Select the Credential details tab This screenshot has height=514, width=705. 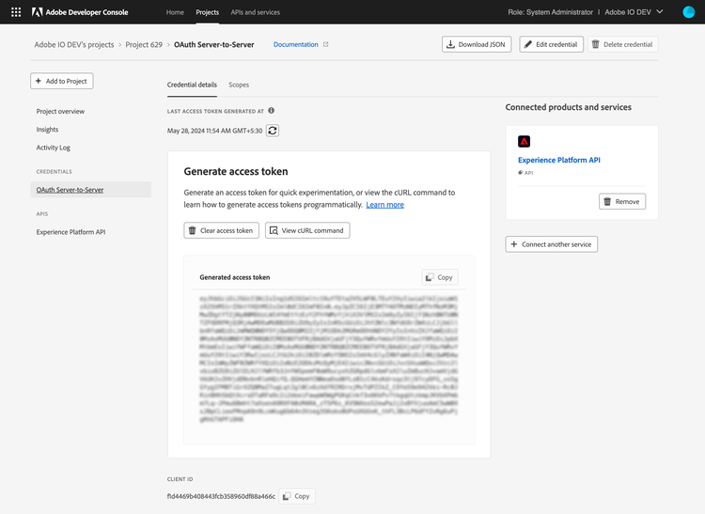[x=192, y=85]
